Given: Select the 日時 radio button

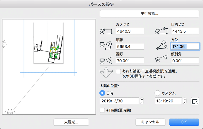Looking at the screenshot, I should (x=103, y=93).
